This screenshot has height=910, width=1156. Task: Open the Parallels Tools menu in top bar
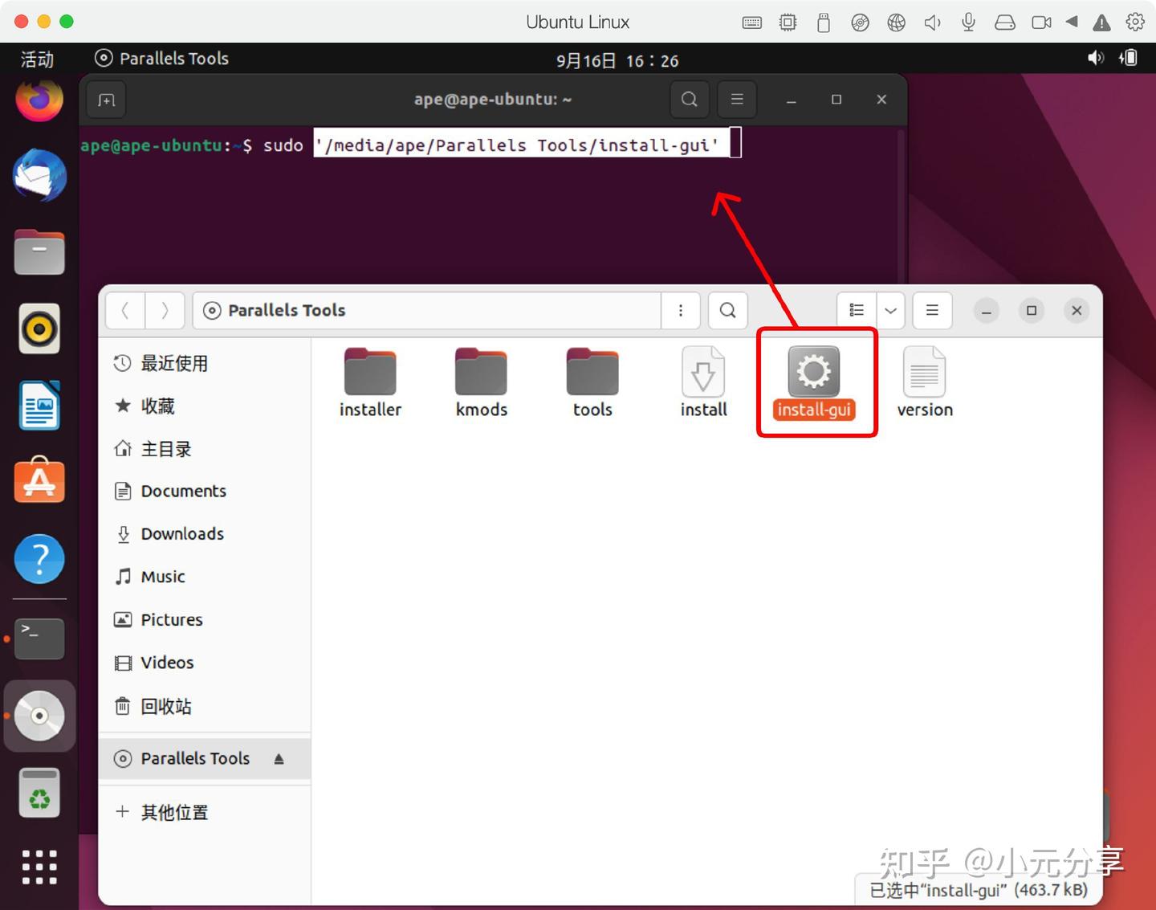(x=161, y=58)
